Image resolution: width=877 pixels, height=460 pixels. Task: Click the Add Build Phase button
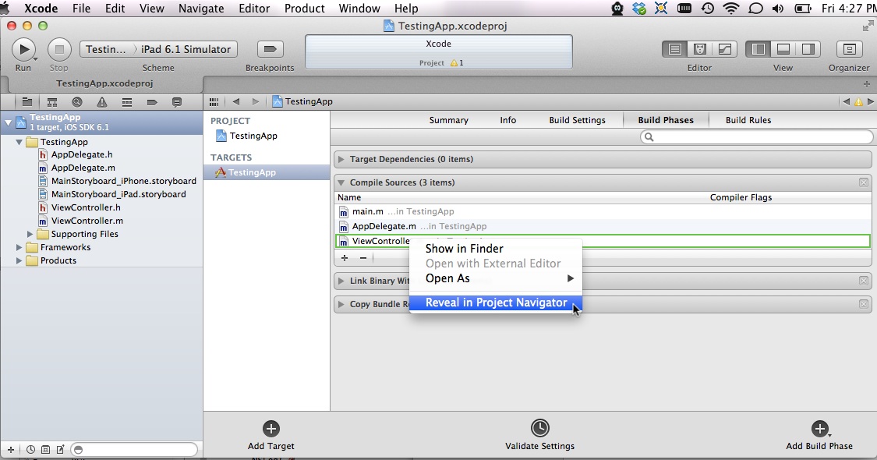[819, 433]
